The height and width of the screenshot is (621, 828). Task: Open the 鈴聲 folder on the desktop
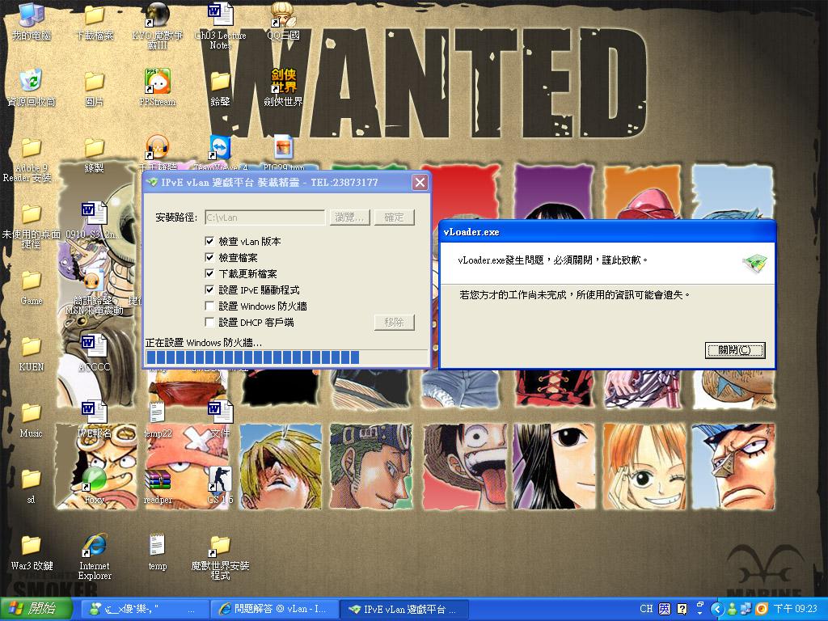coord(220,87)
